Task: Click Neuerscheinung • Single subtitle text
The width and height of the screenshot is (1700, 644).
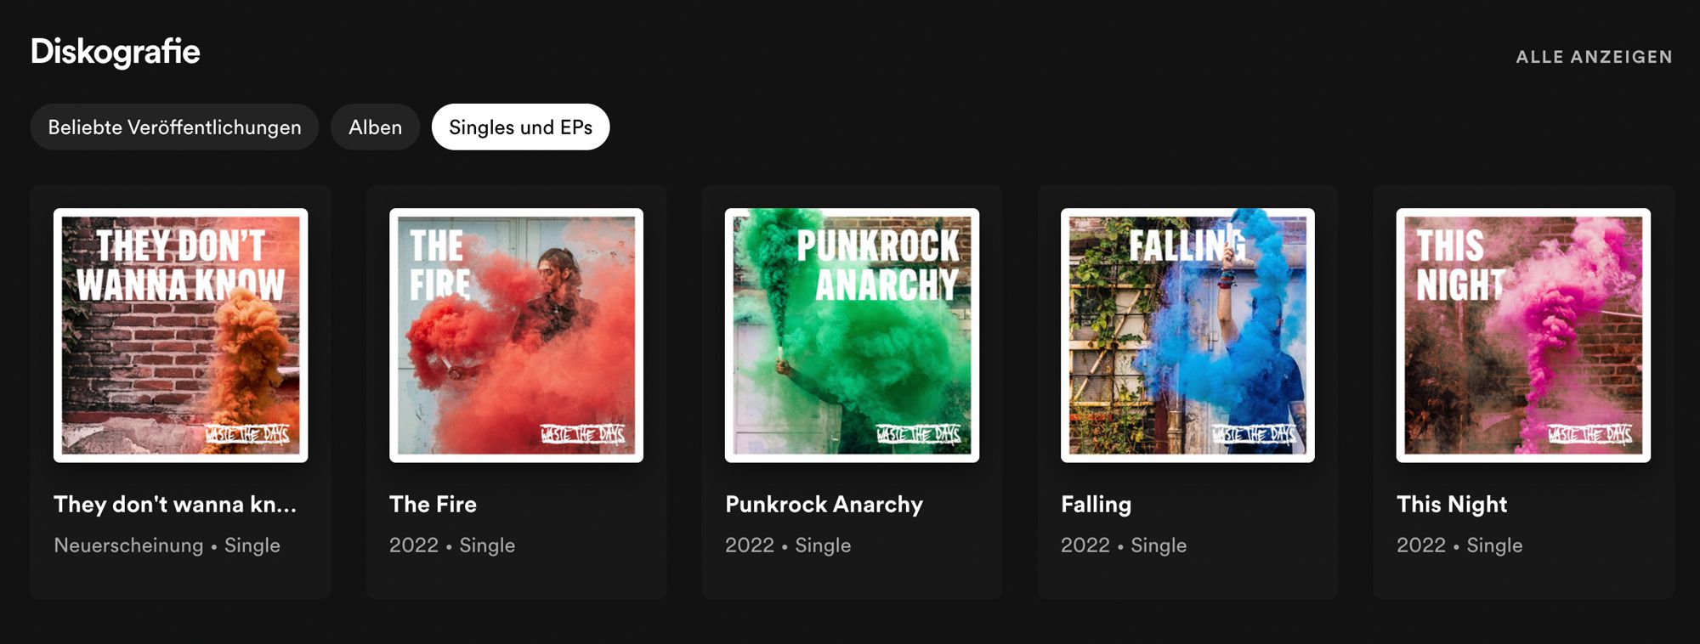Action: pos(167,545)
